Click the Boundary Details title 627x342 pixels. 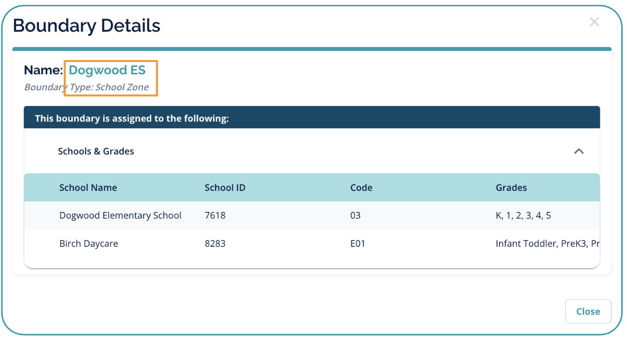(86, 25)
